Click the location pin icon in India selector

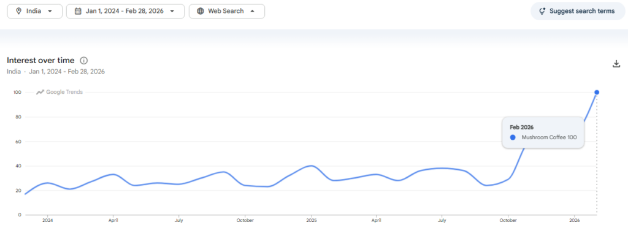(18, 11)
